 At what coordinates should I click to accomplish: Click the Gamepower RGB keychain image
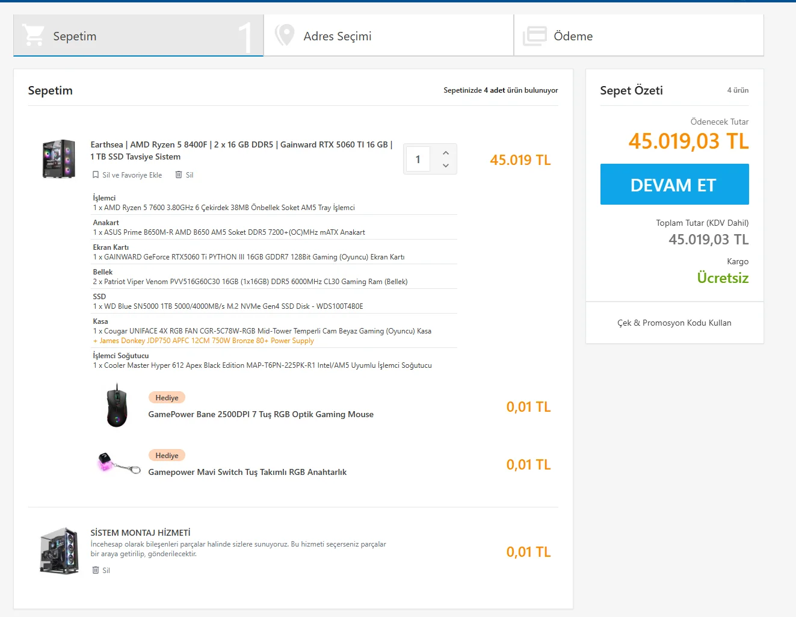[x=119, y=464]
